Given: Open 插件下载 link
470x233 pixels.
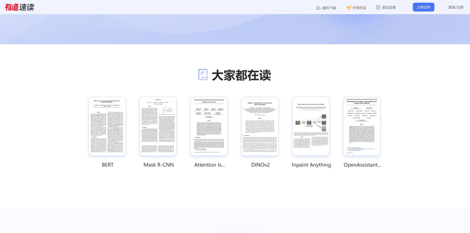Looking at the screenshot, I should (329, 8).
